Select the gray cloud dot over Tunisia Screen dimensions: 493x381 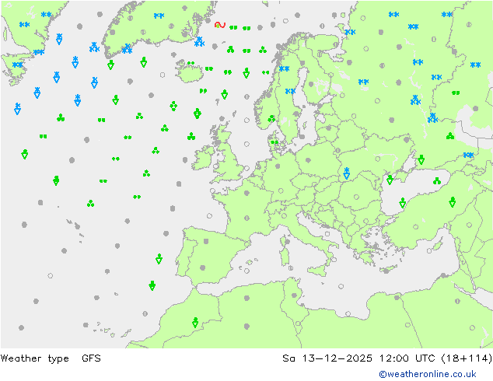294,295
